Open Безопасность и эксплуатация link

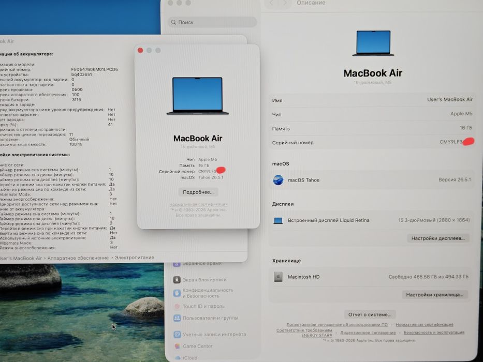click(x=434, y=333)
